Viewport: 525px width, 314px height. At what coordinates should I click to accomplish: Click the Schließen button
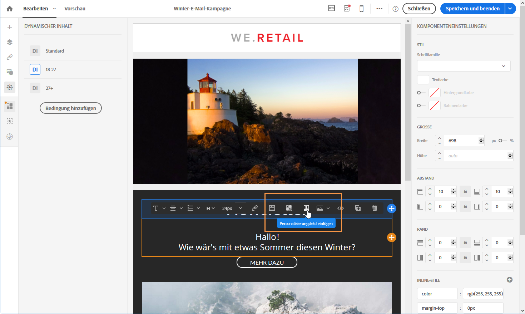pos(419,9)
